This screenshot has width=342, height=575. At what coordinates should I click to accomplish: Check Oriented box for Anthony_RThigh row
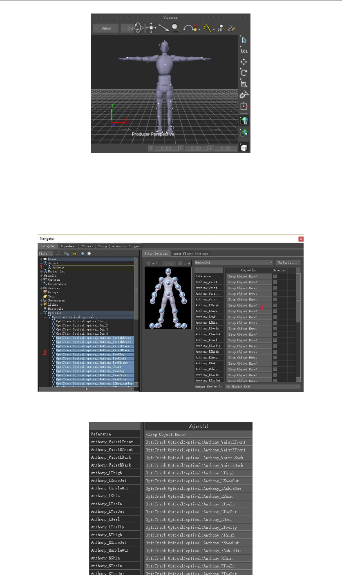(275, 351)
